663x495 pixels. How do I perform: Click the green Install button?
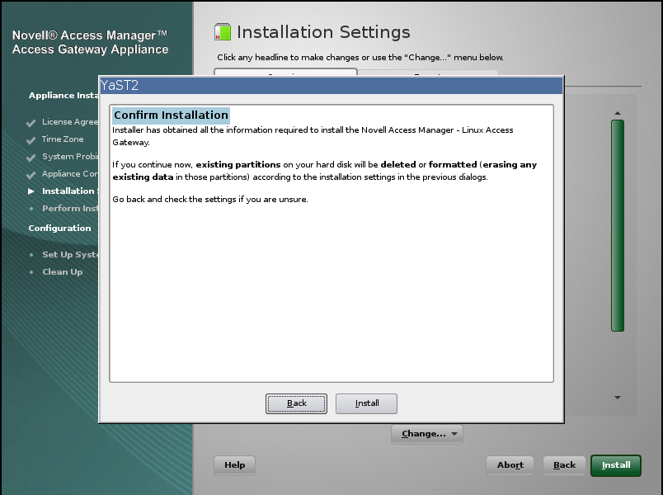(x=616, y=465)
